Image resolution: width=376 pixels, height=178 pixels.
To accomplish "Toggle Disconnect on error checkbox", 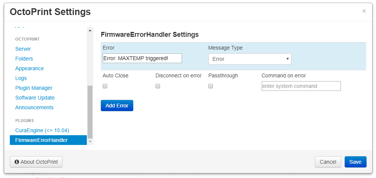I will [x=157, y=86].
